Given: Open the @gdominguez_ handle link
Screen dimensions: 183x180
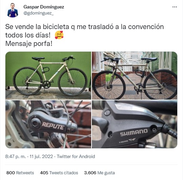Looking at the screenshot, I should (39, 13).
